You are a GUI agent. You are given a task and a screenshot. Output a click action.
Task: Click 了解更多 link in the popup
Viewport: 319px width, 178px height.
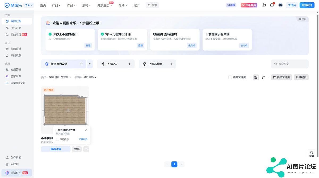[x=83, y=139]
